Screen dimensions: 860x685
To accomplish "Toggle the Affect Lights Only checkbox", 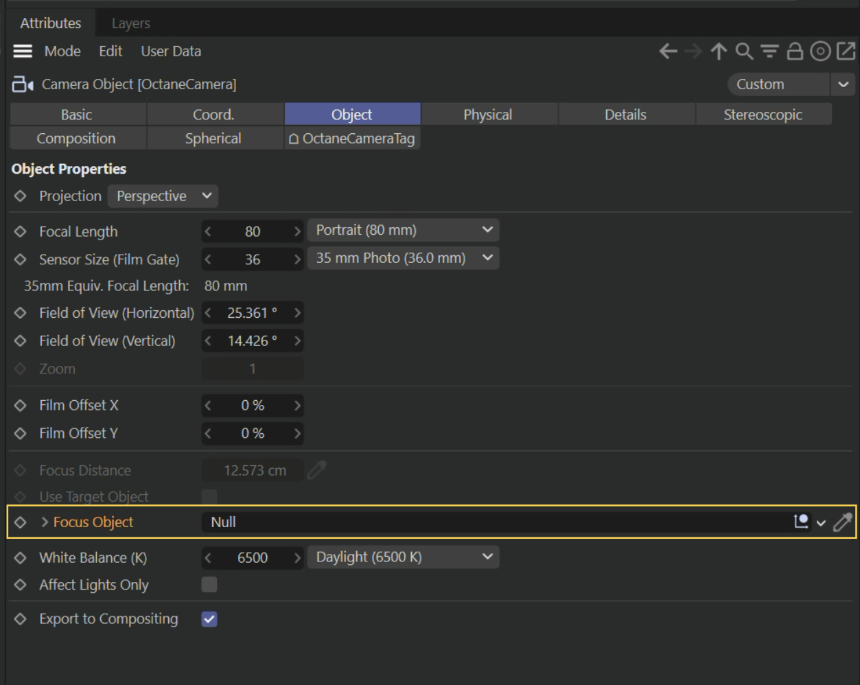I will pos(209,585).
